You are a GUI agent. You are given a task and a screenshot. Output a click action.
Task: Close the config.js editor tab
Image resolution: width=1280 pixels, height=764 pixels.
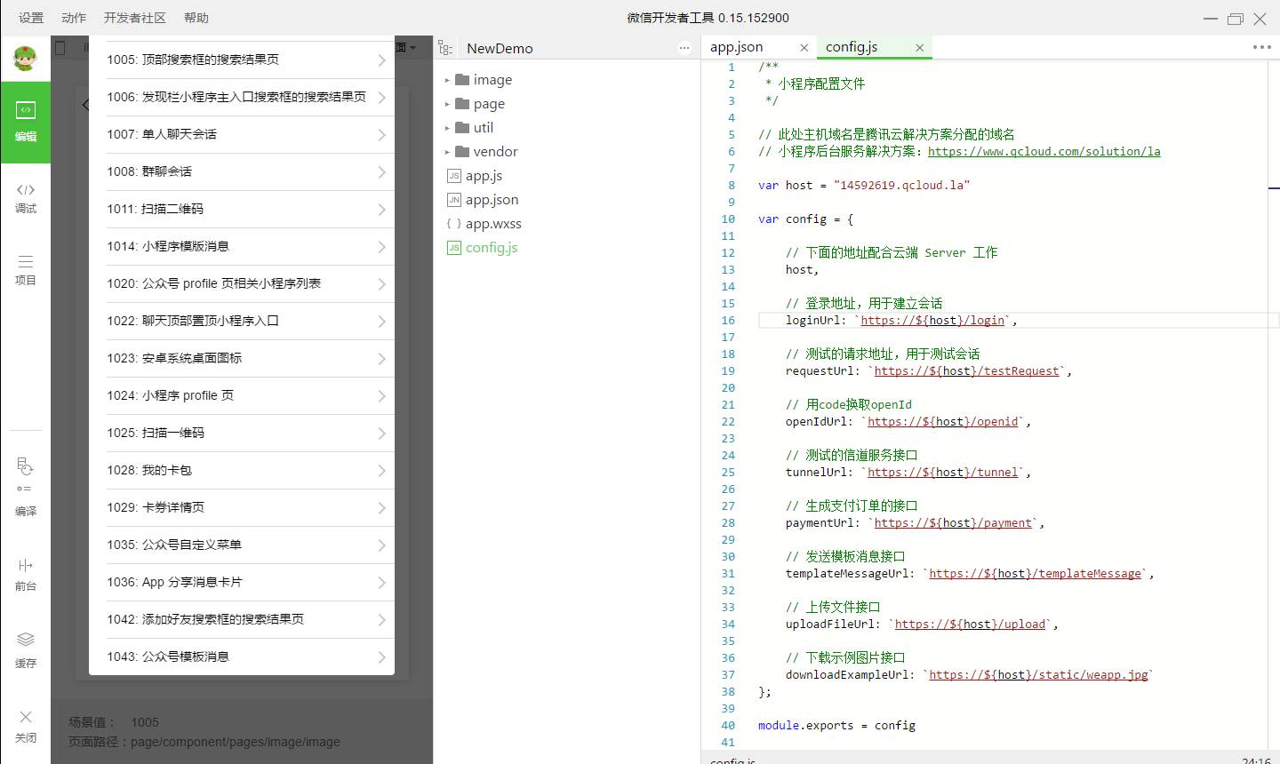coord(919,48)
